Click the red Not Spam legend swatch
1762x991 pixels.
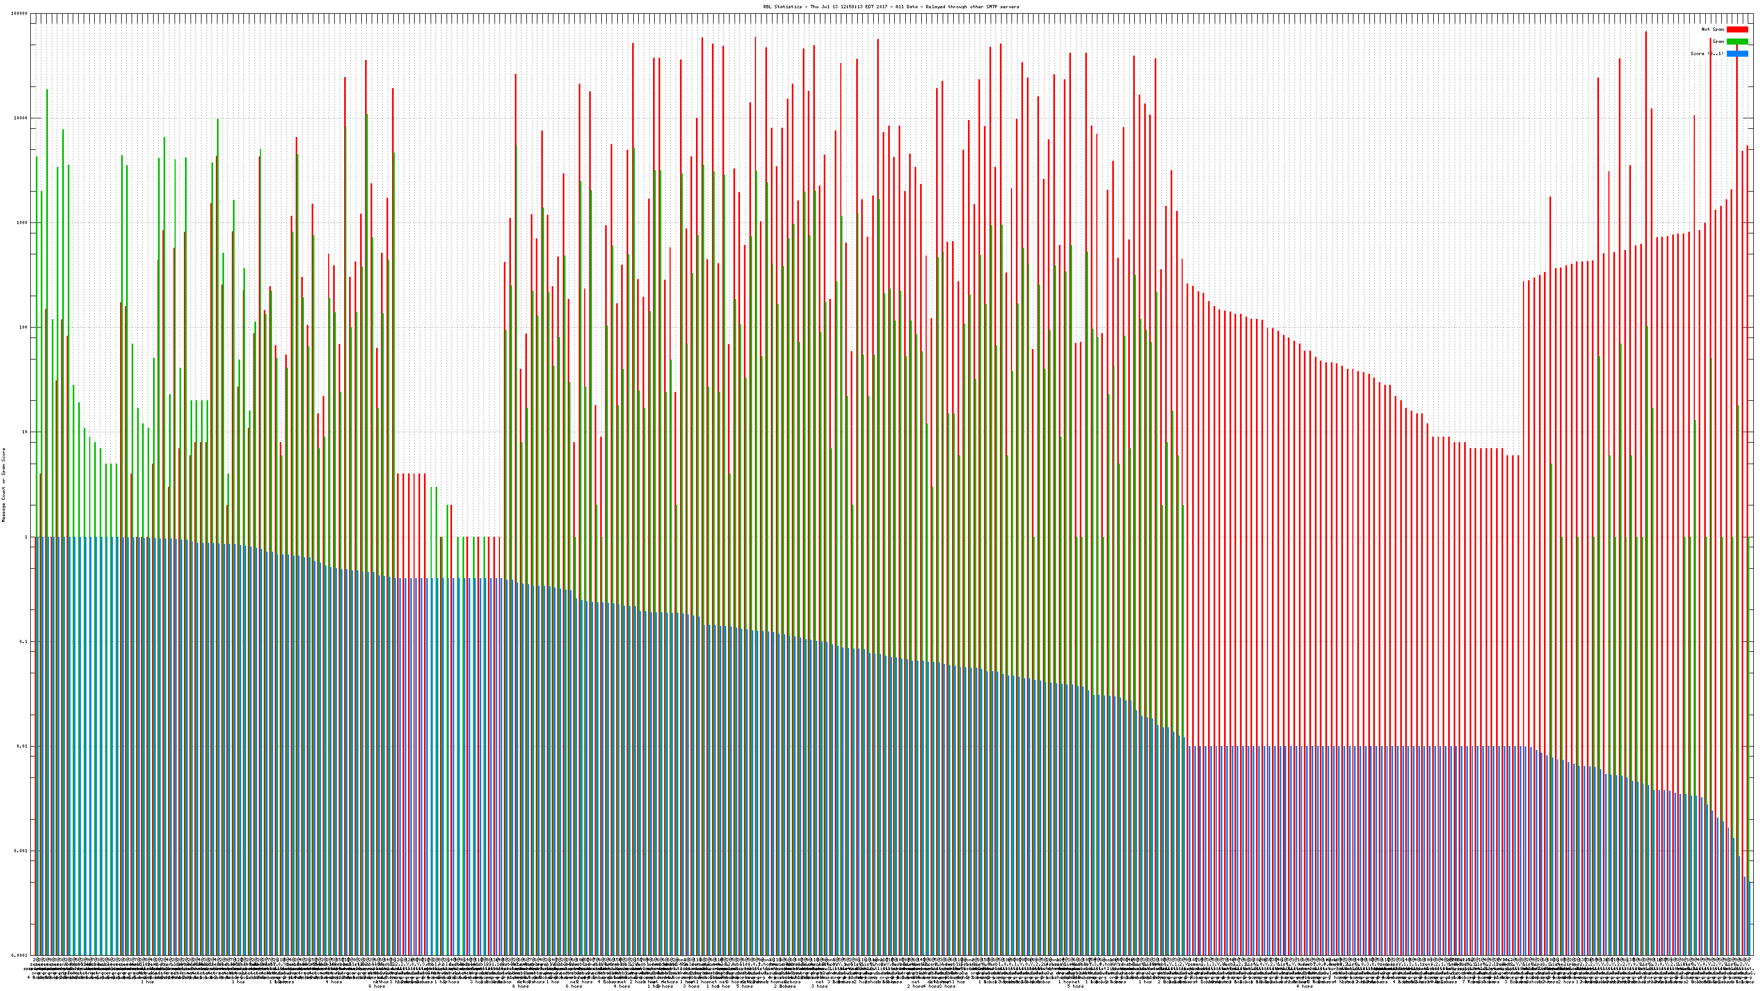coord(1737,29)
